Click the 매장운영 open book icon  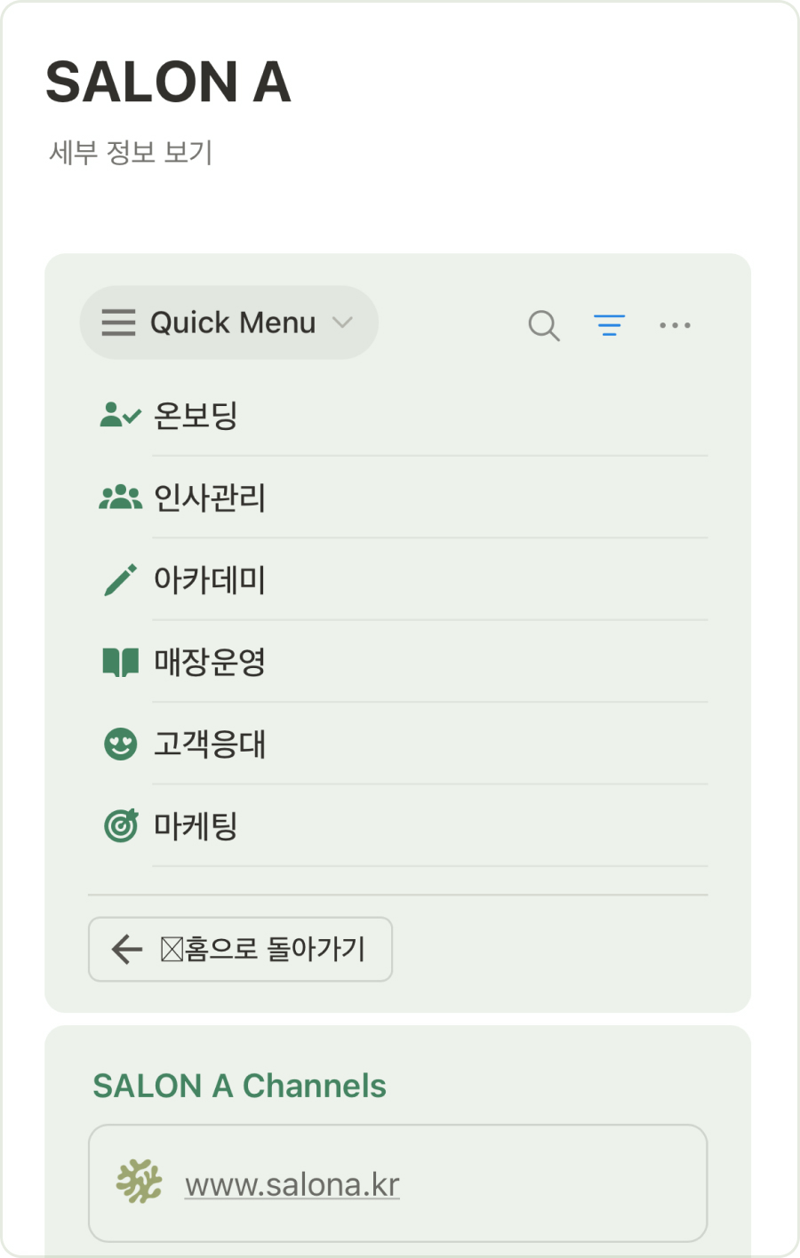point(120,662)
